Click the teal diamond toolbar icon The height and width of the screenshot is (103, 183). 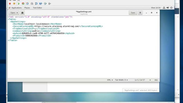(45, 4)
